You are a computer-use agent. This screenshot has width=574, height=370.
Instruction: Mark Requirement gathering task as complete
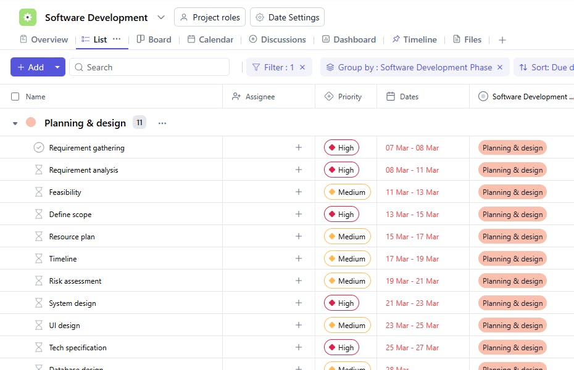[39, 148]
